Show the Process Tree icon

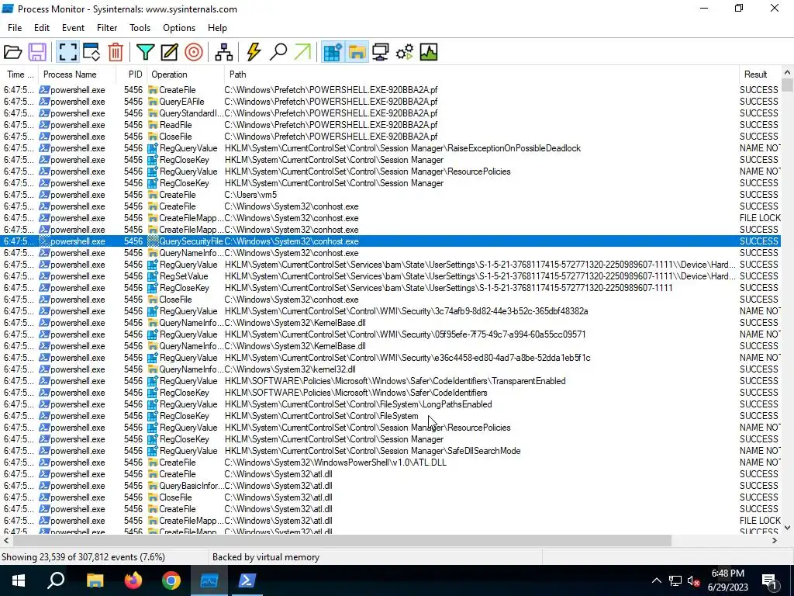point(223,52)
